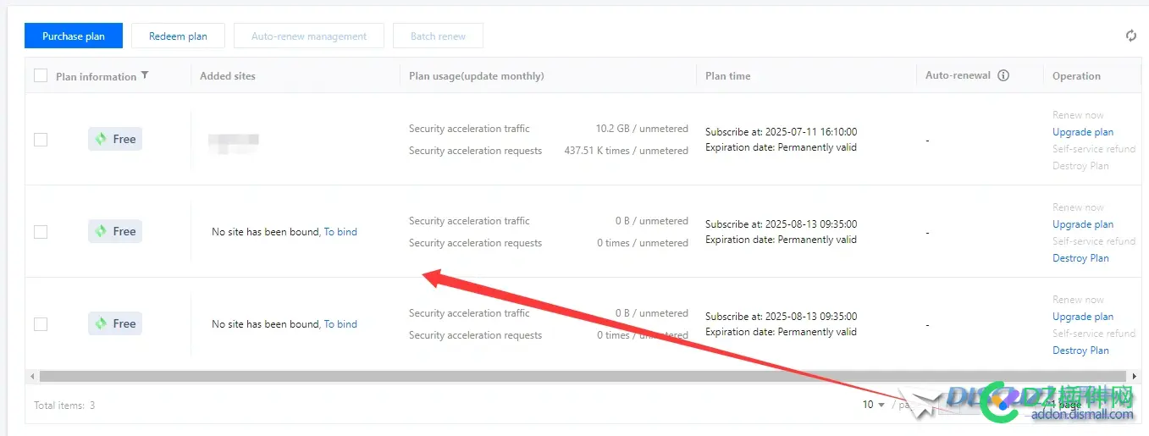
Task: Click Upgrade plan for the first plan
Action: 1082,132
